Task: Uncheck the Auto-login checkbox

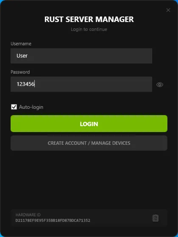Action: click(14, 107)
